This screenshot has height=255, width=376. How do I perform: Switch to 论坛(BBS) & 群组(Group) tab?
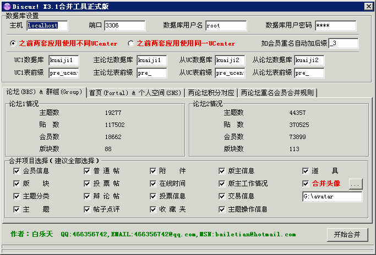(44, 92)
